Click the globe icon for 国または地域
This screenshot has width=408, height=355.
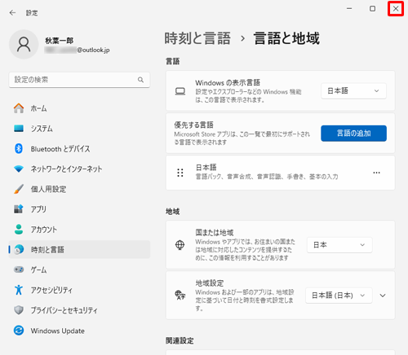180,245
